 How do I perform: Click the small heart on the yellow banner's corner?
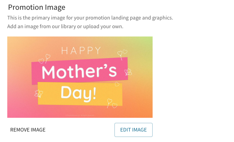(x=117, y=84)
